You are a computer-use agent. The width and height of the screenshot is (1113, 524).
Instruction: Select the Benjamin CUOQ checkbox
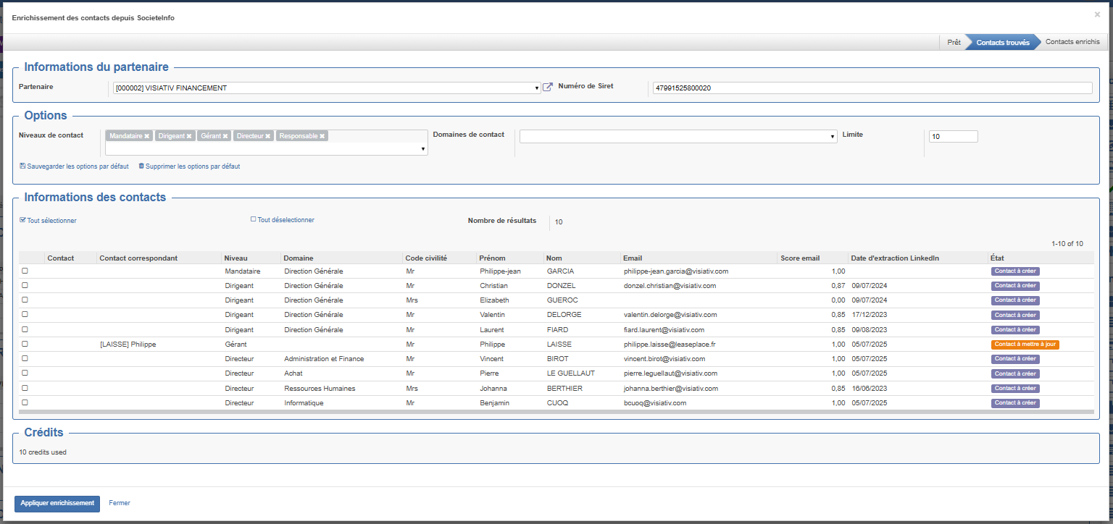(x=25, y=402)
